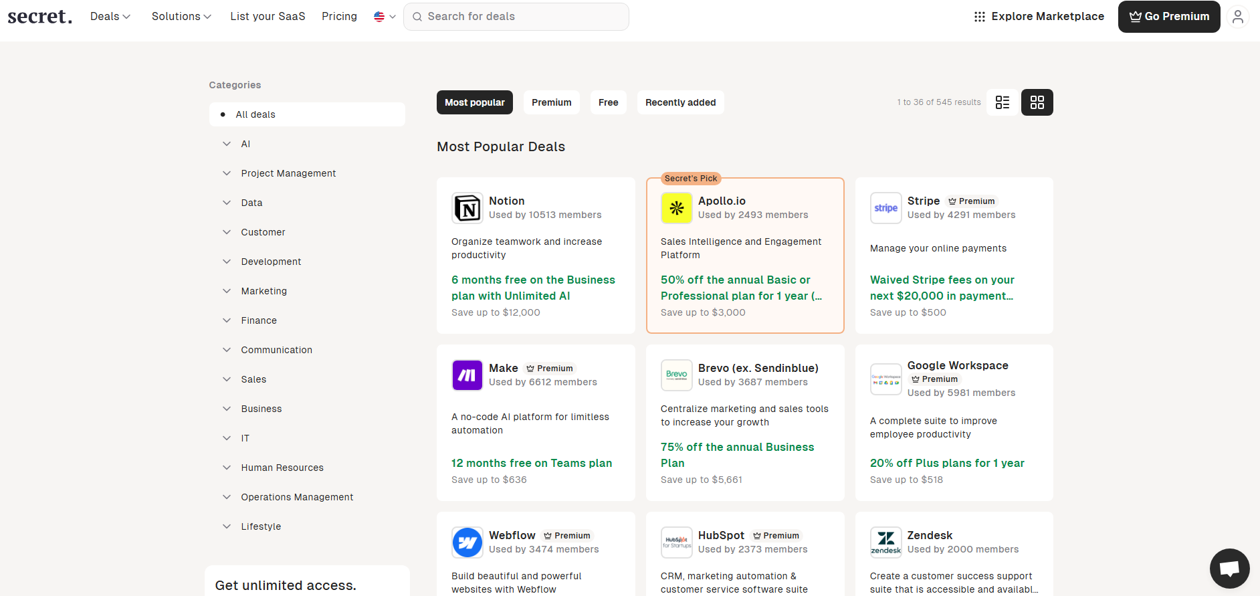This screenshot has width=1260, height=596.
Task: Select the All deals category
Action: click(x=307, y=114)
